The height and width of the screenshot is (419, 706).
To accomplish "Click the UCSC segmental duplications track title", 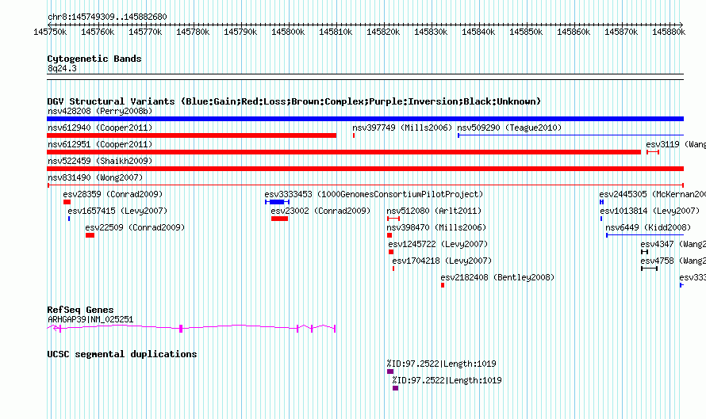I will tap(122, 354).
